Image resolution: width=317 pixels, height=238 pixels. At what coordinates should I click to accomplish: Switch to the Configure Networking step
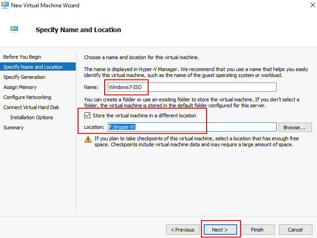click(27, 97)
